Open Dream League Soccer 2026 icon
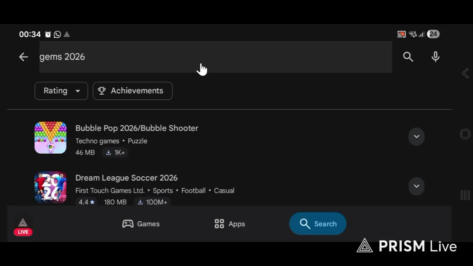 click(x=51, y=187)
